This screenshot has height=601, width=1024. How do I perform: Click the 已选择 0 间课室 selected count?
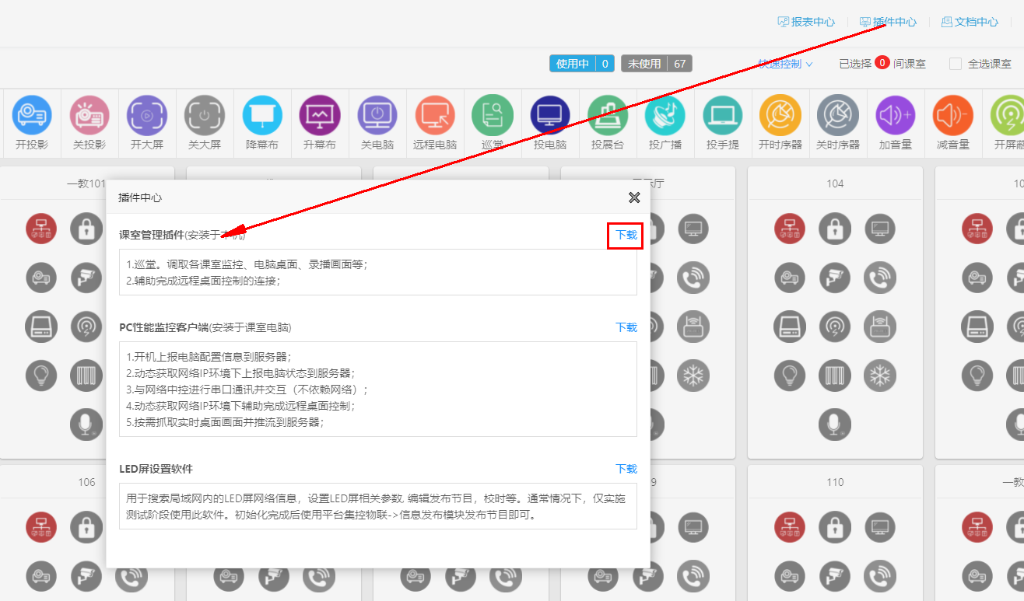(x=882, y=64)
